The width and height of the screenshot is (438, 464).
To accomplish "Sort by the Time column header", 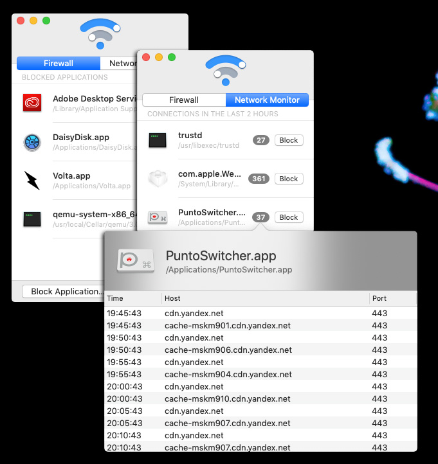I will (133, 298).
